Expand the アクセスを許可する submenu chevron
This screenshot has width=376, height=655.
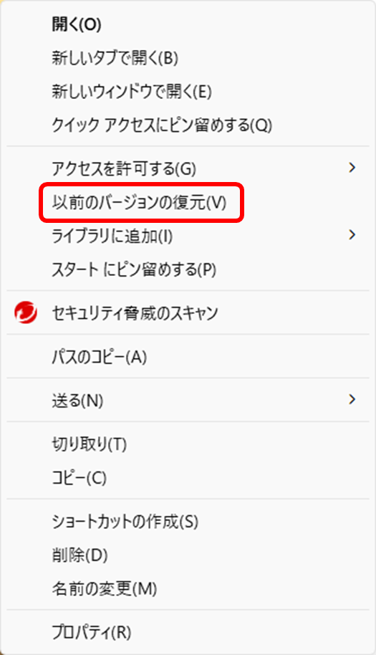(x=352, y=168)
